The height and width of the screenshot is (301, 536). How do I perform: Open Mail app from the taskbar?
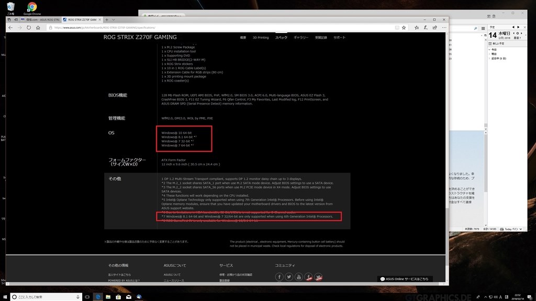(x=129, y=297)
